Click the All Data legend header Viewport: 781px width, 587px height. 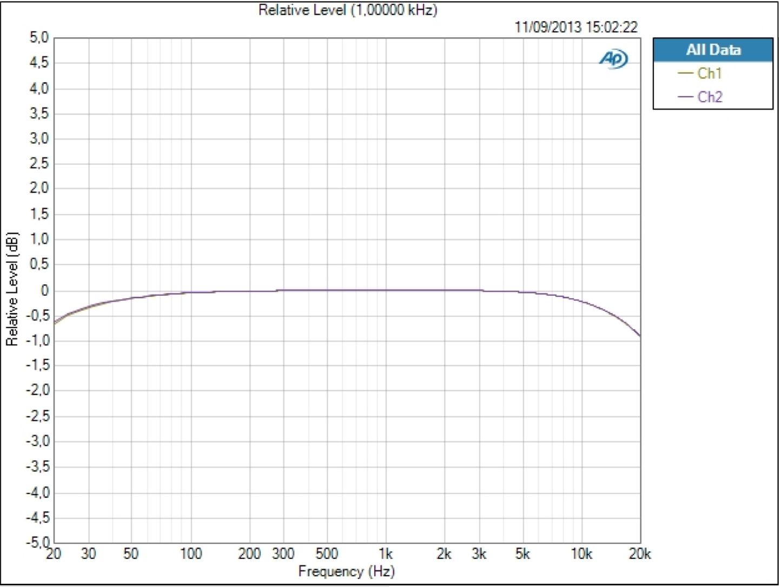tap(713, 50)
